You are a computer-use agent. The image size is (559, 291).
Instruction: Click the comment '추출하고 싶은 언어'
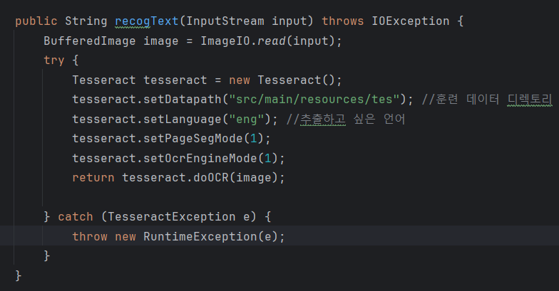[x=352, y=120]
